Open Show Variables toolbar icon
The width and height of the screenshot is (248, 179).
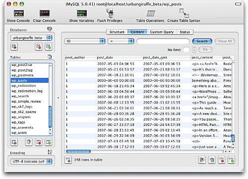tap(82, 13)
